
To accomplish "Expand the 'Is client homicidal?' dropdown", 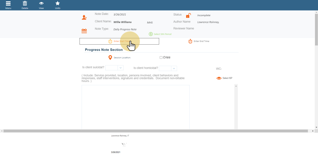I will 174,68.
